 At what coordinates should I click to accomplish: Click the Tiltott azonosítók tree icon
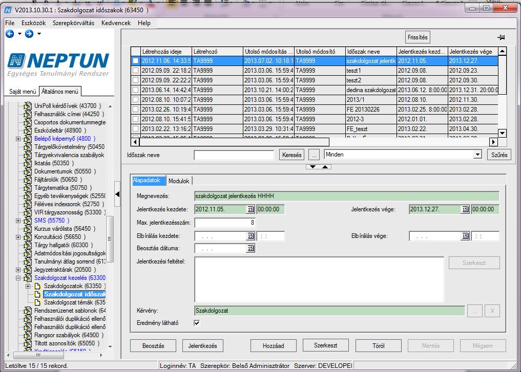point(28,343)
